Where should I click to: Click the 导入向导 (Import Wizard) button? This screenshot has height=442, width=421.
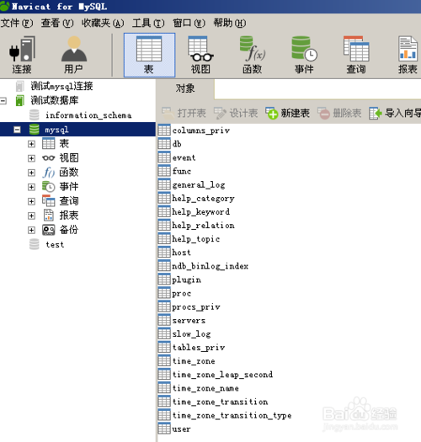pos(395,113)
